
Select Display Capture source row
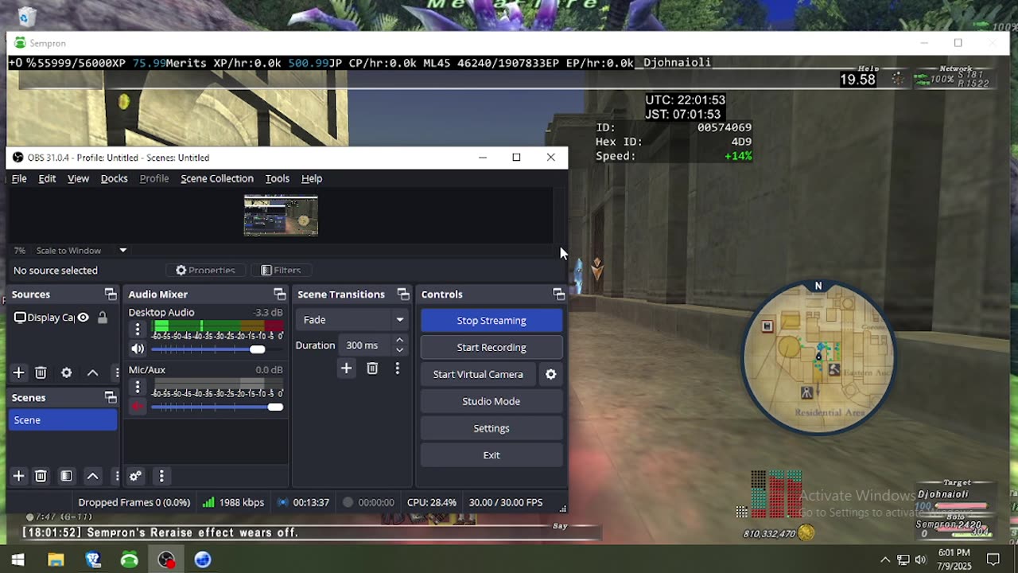click(x=63, y=318)
